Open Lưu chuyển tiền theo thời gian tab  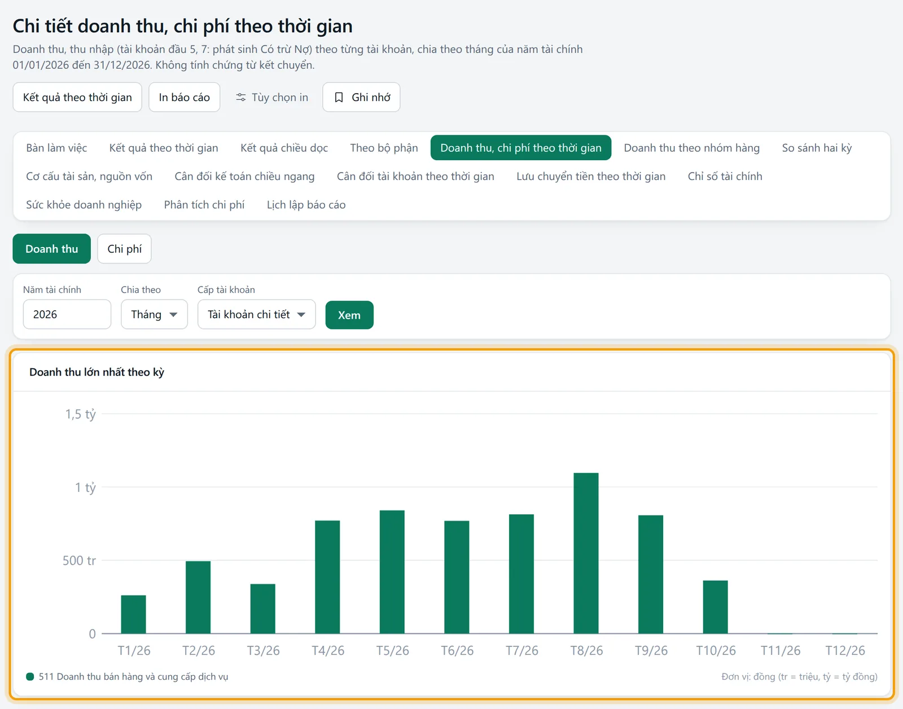coord(591,176)
